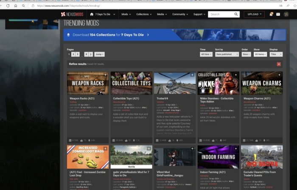Viewport: 297px width, 190px height.
Task: Click the Nexus Mods logo
Action: [72, 14]
